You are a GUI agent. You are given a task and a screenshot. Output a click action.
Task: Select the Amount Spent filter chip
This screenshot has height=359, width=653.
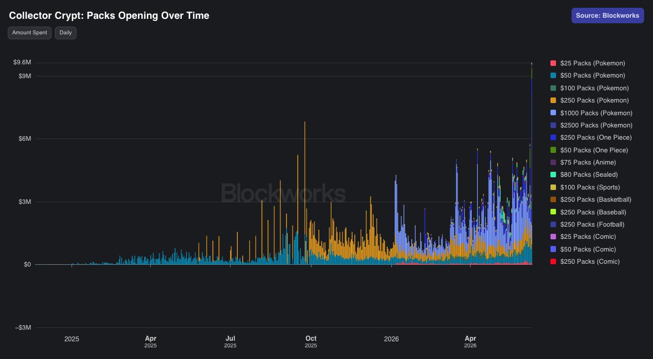(x=29, y=33)
